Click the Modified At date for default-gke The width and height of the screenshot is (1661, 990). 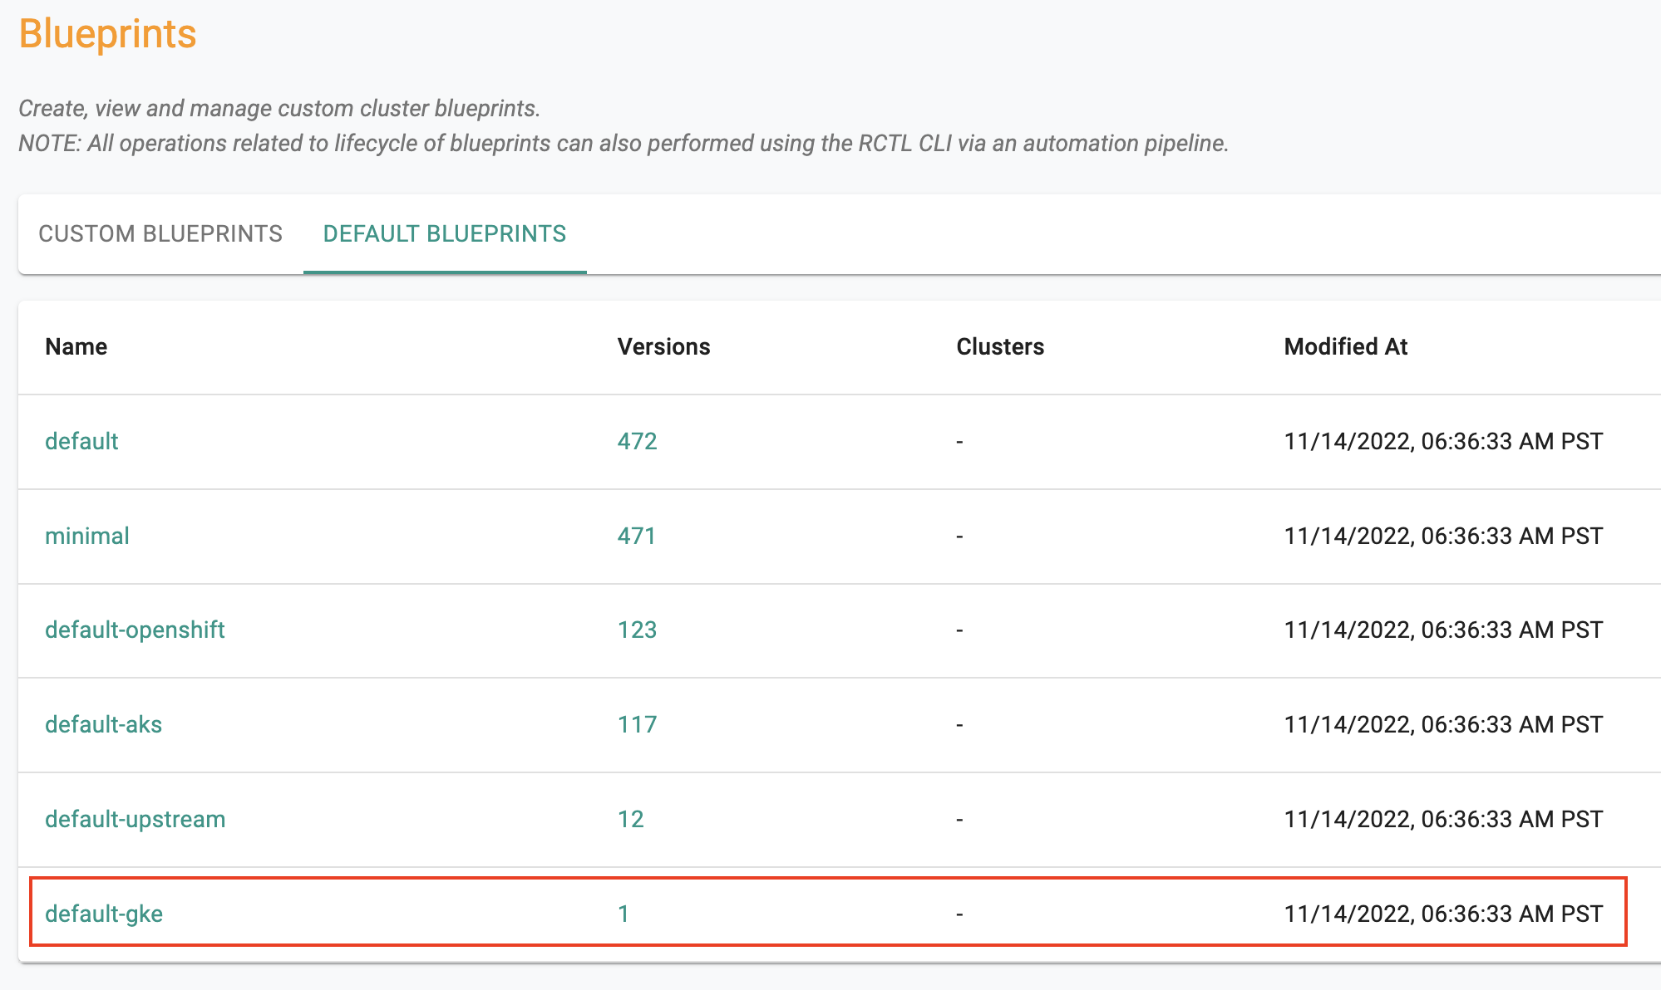pos(1443,914)
